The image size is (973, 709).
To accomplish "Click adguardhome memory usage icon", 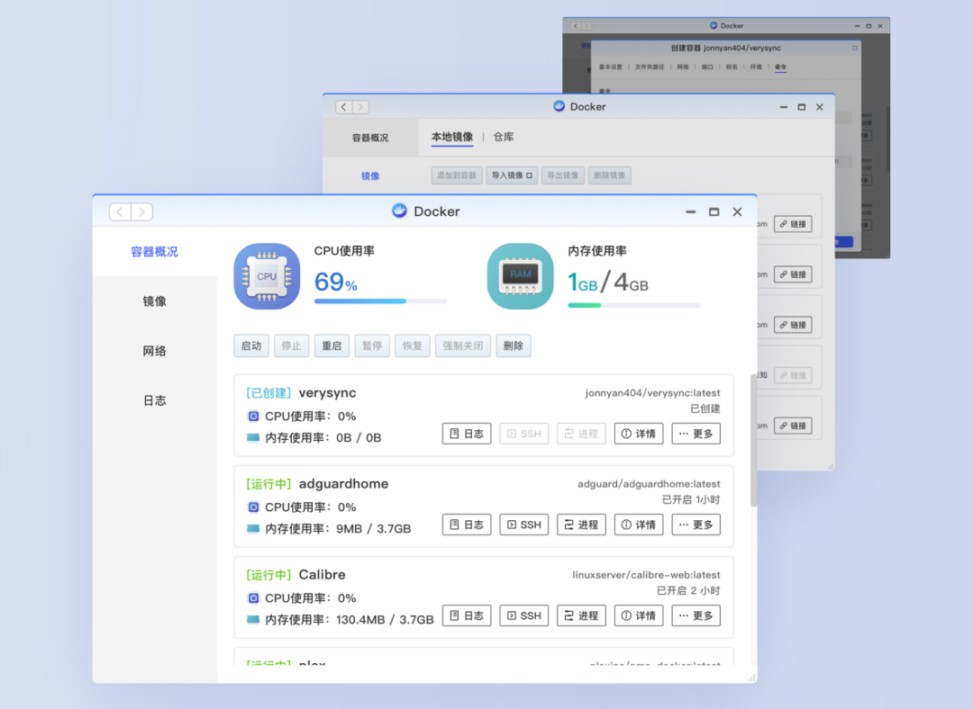I will pos(253,529).
